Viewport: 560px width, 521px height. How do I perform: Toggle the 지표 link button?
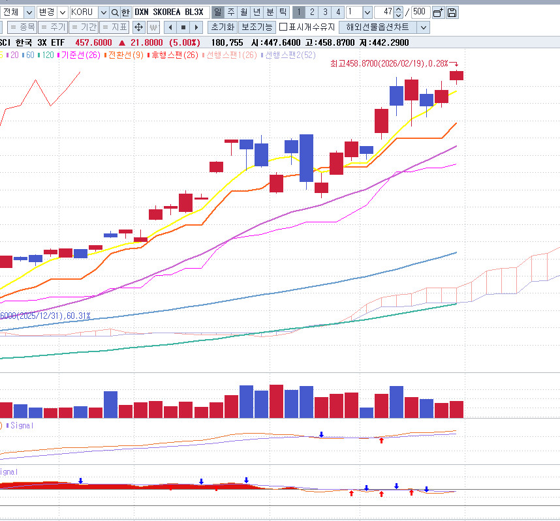pyautogui.click(x=114, y=27)
